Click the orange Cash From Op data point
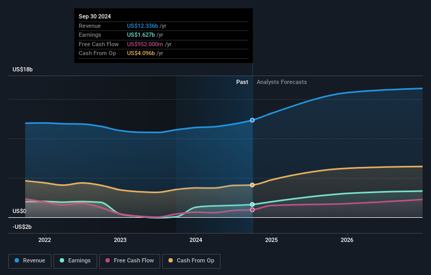The image size is (431, 275). coord(252,185)
